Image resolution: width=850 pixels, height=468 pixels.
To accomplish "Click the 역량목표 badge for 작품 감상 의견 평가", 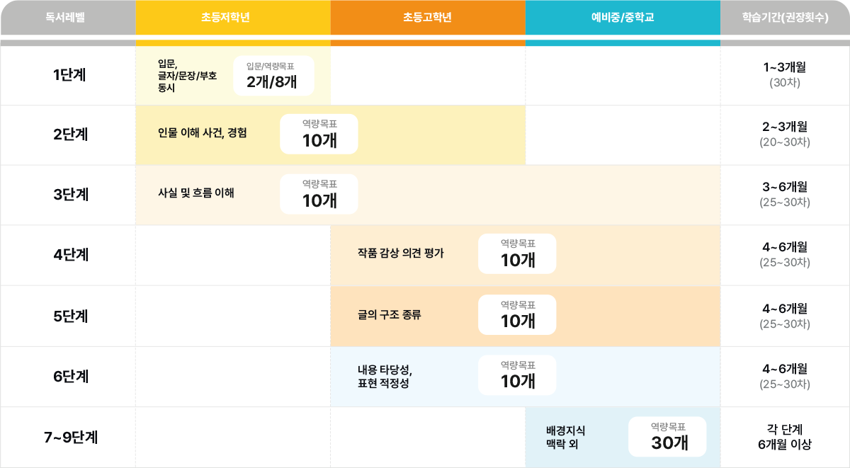I will (517, 253).
